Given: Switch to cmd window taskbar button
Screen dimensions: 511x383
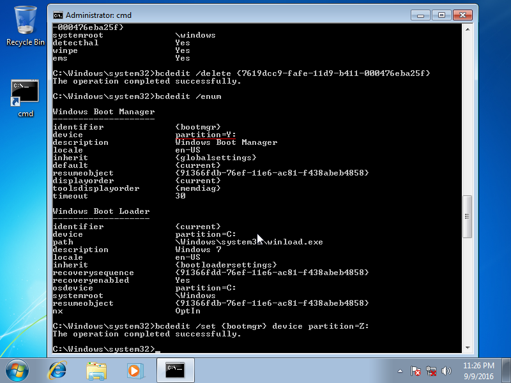Looking at the screenshot, I should coord(175,370).
